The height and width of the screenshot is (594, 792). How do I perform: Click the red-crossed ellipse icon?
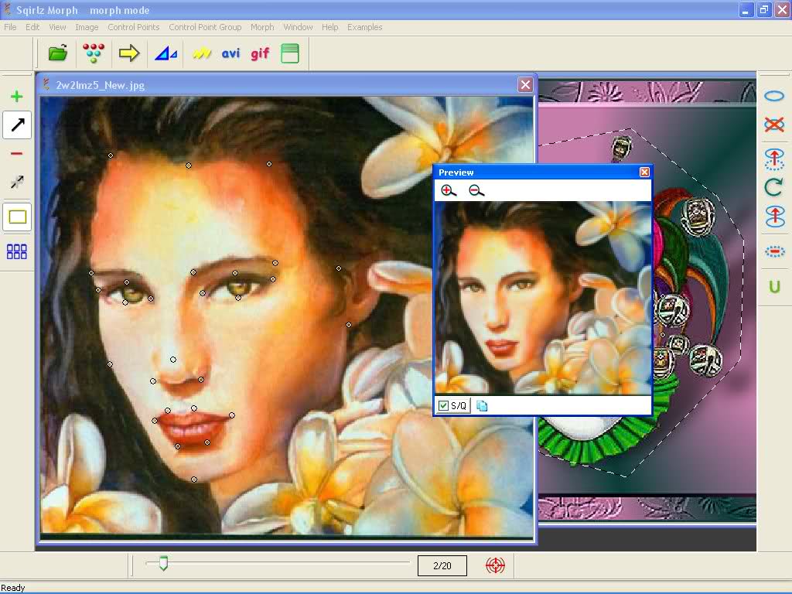click(773, 125)
